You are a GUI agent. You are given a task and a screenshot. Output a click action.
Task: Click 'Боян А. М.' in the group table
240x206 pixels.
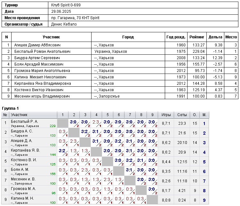coord(20,170)
